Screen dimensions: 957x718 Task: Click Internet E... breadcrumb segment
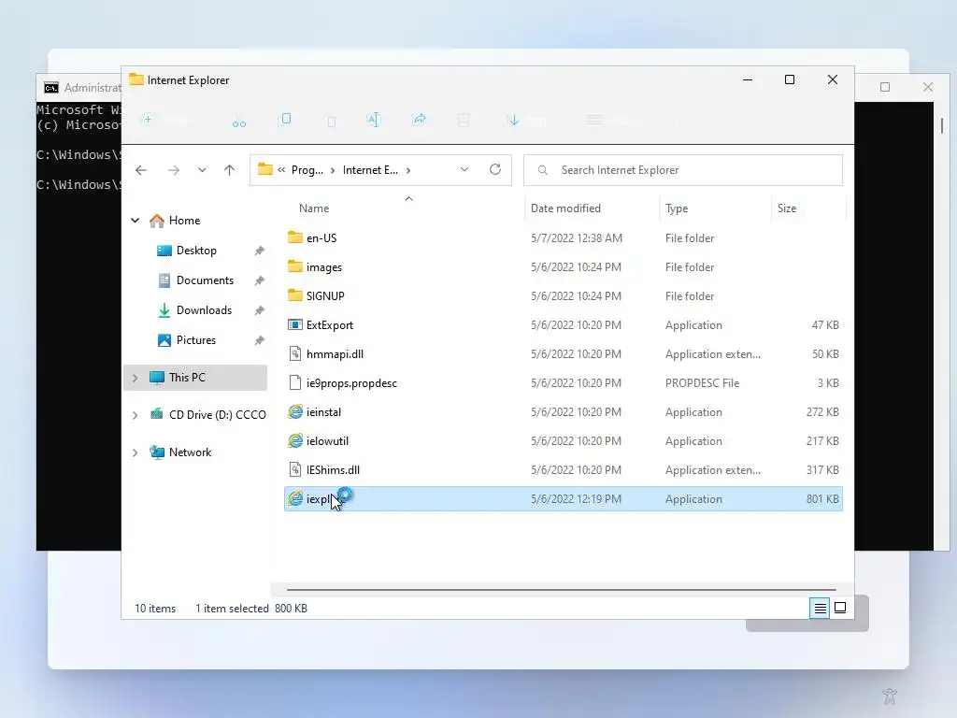click(370, 170)
